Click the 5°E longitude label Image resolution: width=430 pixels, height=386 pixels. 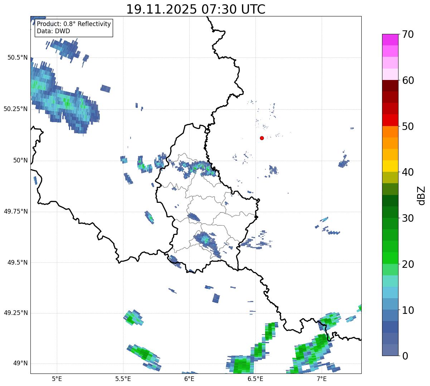(57, 379)
